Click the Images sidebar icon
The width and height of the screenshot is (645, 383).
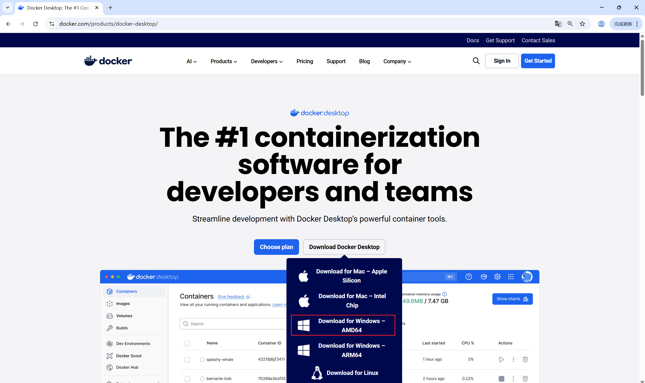point(110,303)
